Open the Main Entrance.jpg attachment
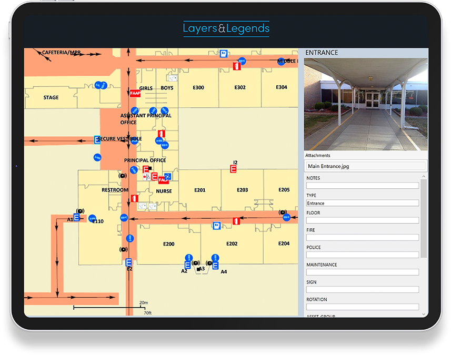Image resolution: width=451 pixels, height=355 pixels. point(366,166)
